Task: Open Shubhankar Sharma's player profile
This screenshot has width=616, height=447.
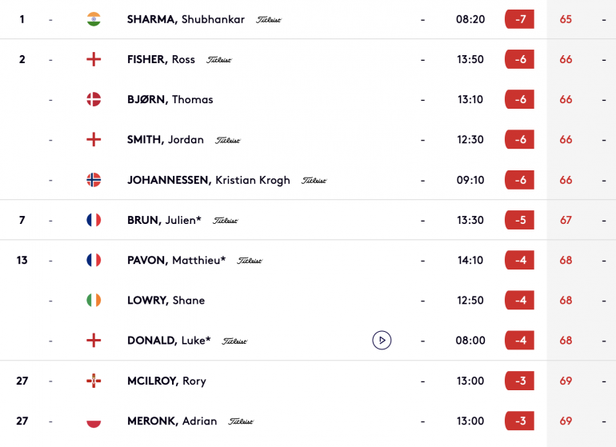Action: point(186,19)
